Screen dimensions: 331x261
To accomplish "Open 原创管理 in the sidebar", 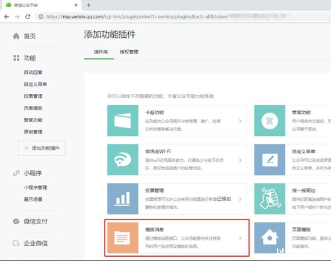I will click(x=33, y=132).
